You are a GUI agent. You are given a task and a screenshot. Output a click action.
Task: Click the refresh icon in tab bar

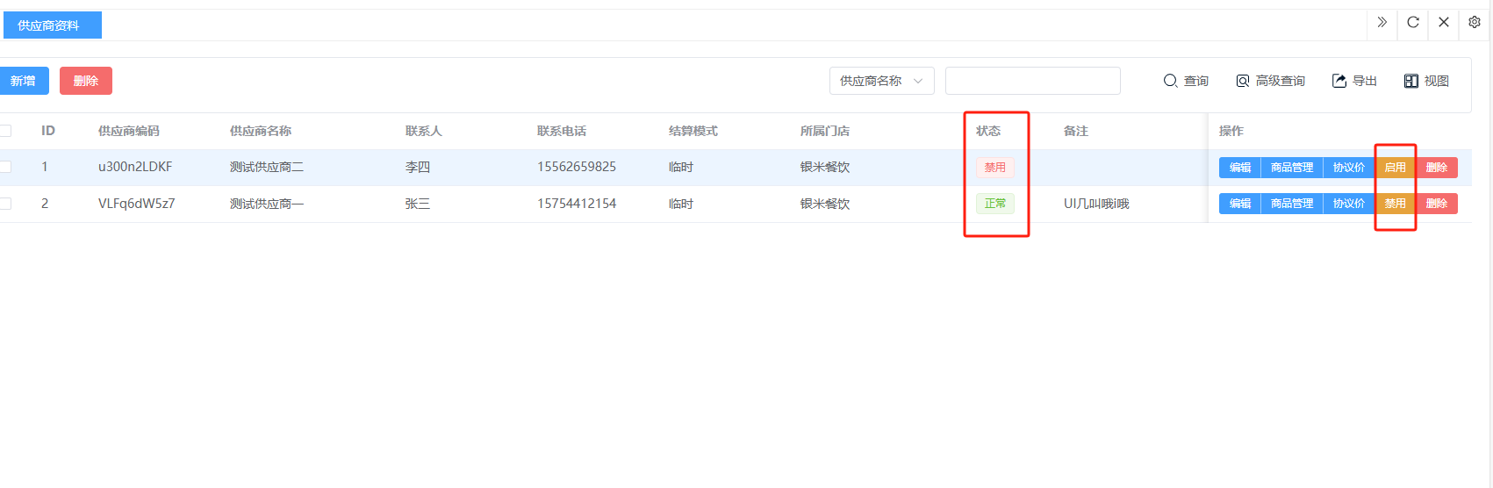click(x=1413, y=23)
